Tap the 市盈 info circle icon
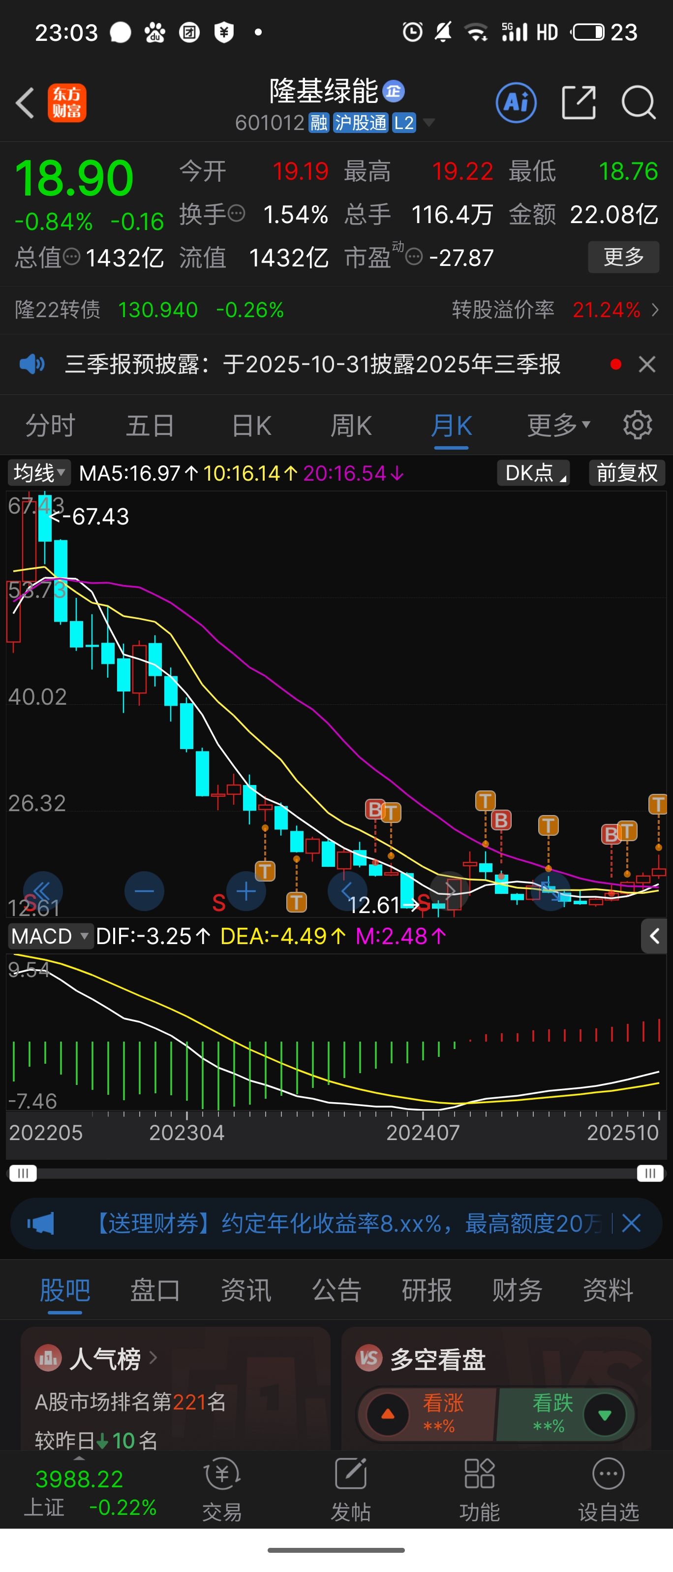The image size is (673, 1572). click(x=414, y=257)
